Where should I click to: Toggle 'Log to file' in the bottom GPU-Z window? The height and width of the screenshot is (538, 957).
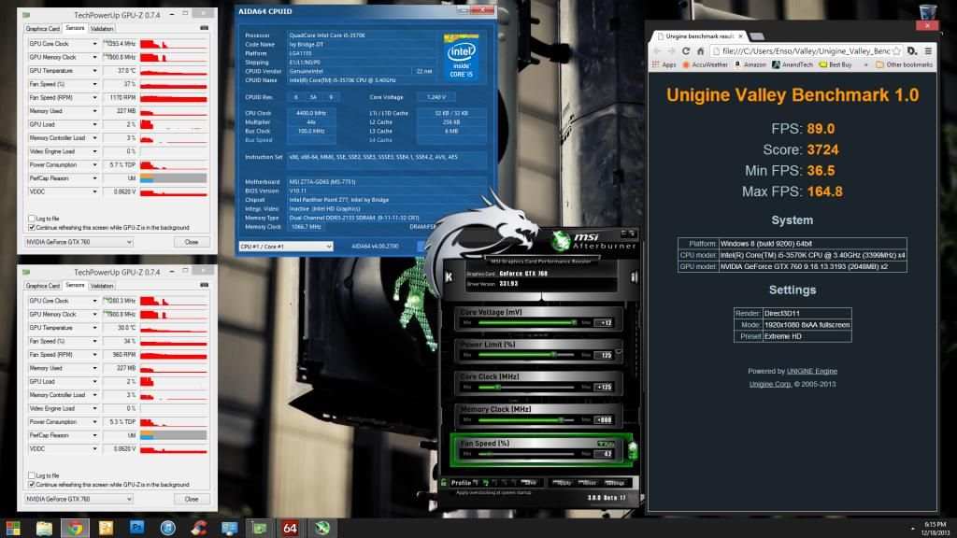pos(32,475)
